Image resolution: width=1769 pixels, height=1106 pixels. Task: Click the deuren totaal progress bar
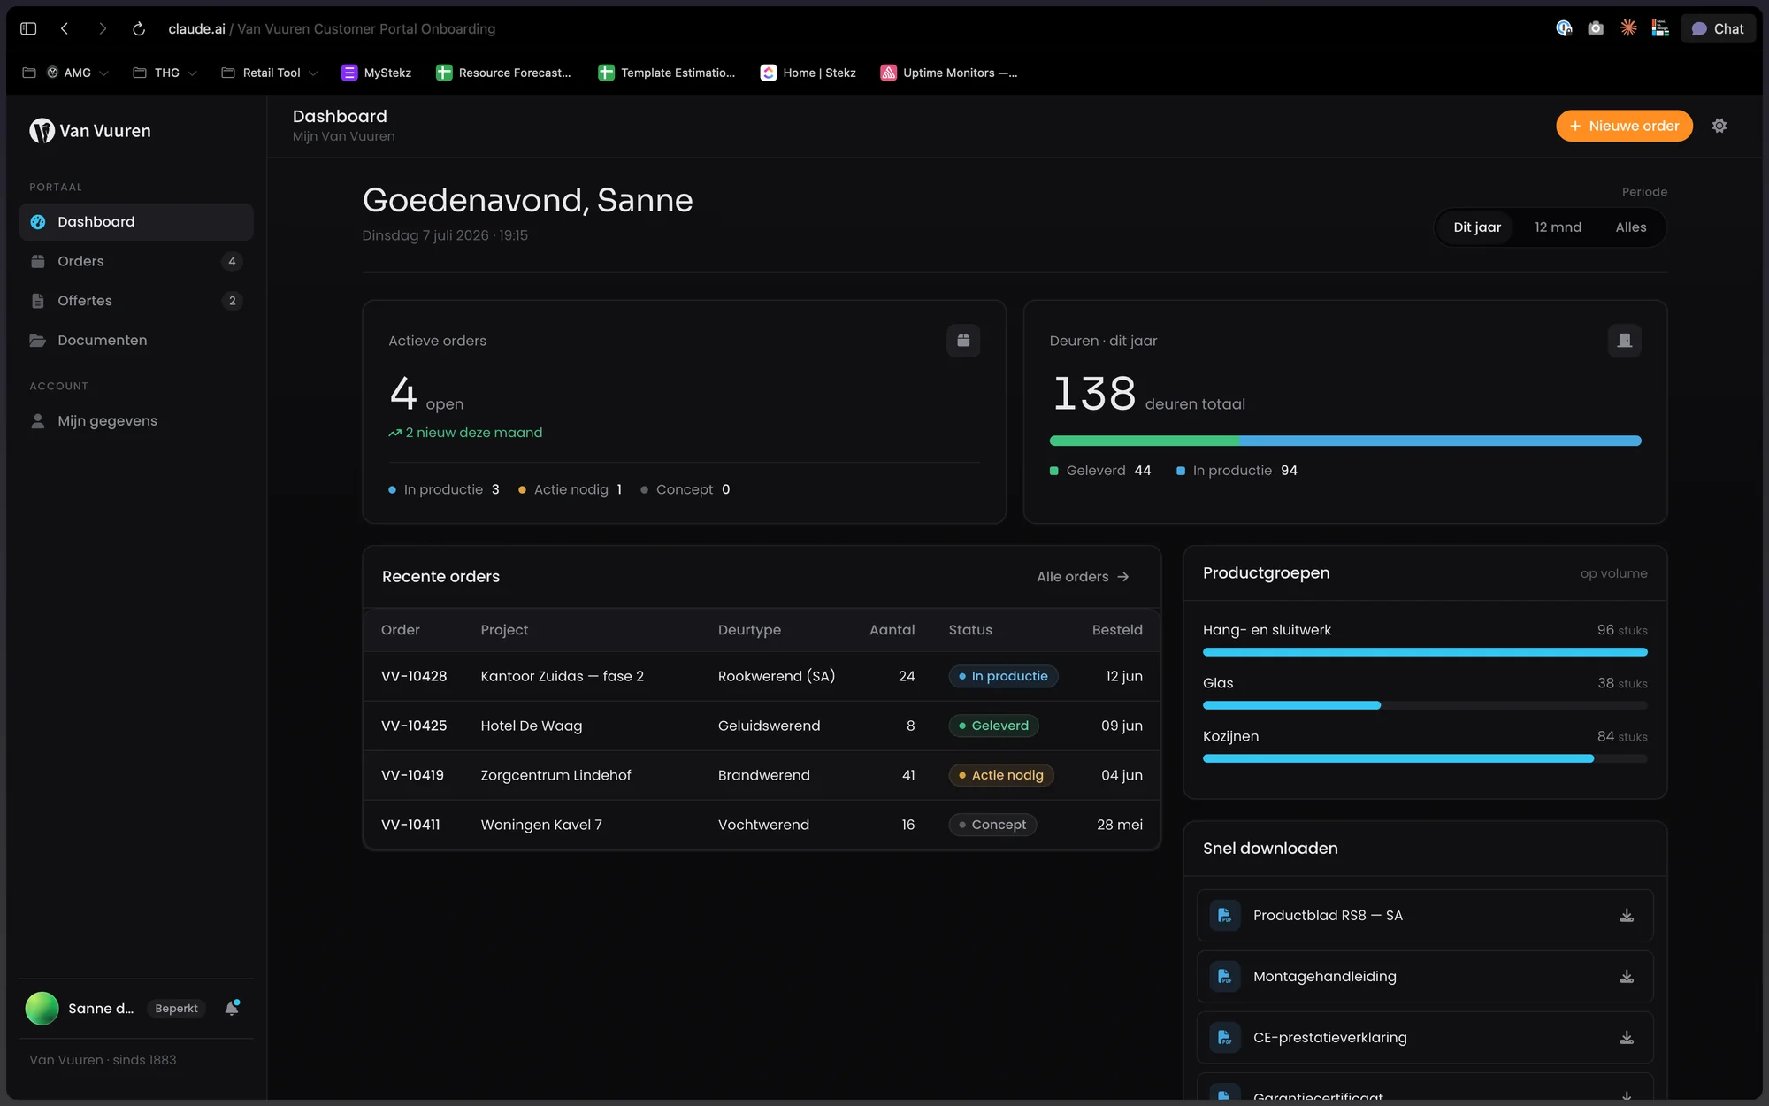[x=1345, y=441]
